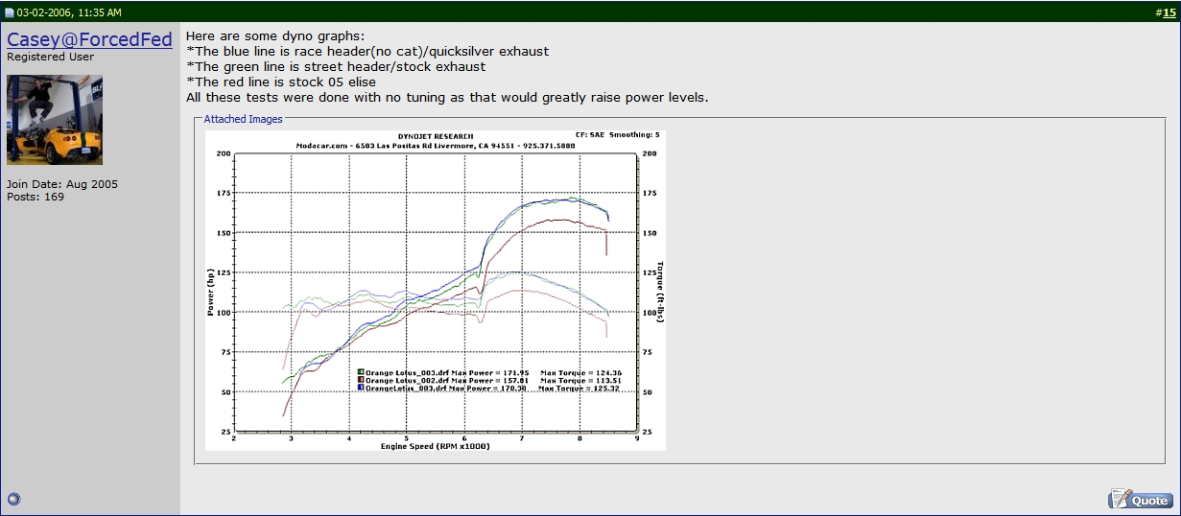Open the attached dyno graph image
Image resolution: width=1181 pixels, height=516 pixels.
tap(435, 290)
